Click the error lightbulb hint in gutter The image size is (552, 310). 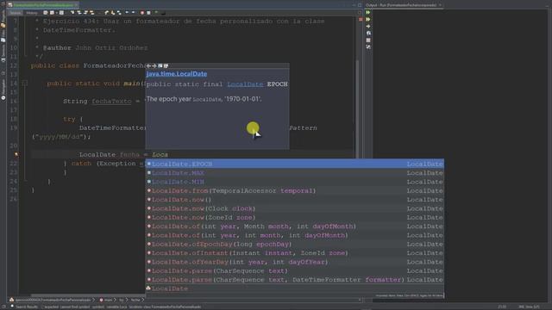[16, 154]
